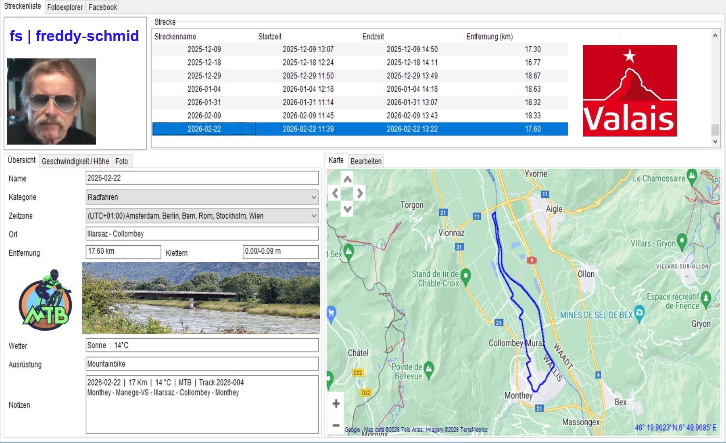Pan the map right with arrow
Image resolution: width=726 pixels, height=443 pixels.
[x=360, y=194]
